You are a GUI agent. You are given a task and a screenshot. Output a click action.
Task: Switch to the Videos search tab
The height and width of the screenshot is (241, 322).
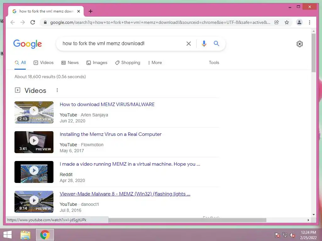click(43, 62)
